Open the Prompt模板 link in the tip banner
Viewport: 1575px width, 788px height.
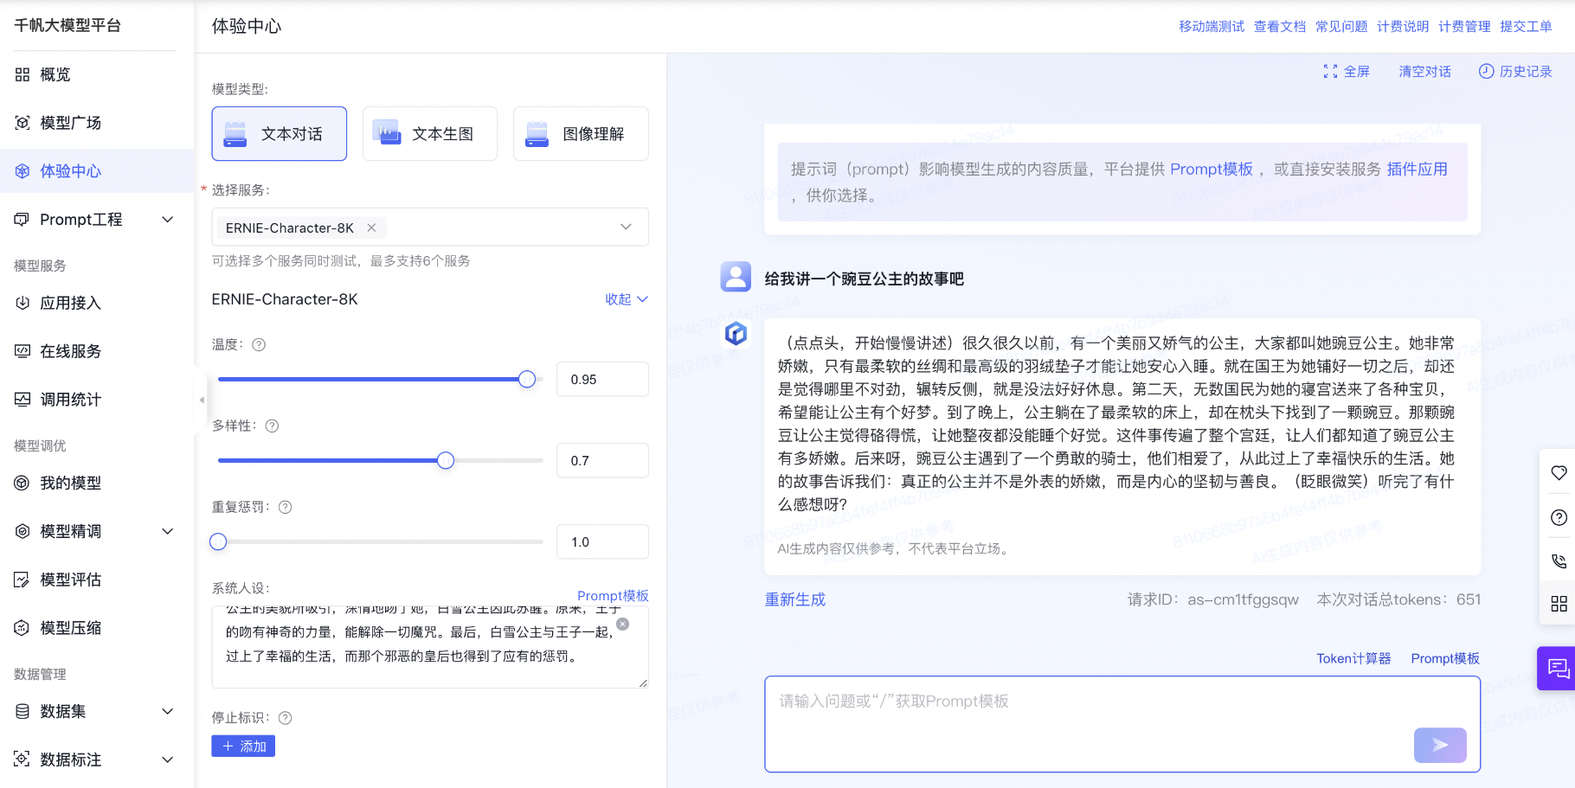pyautogui.click(x=1212, y=169)
